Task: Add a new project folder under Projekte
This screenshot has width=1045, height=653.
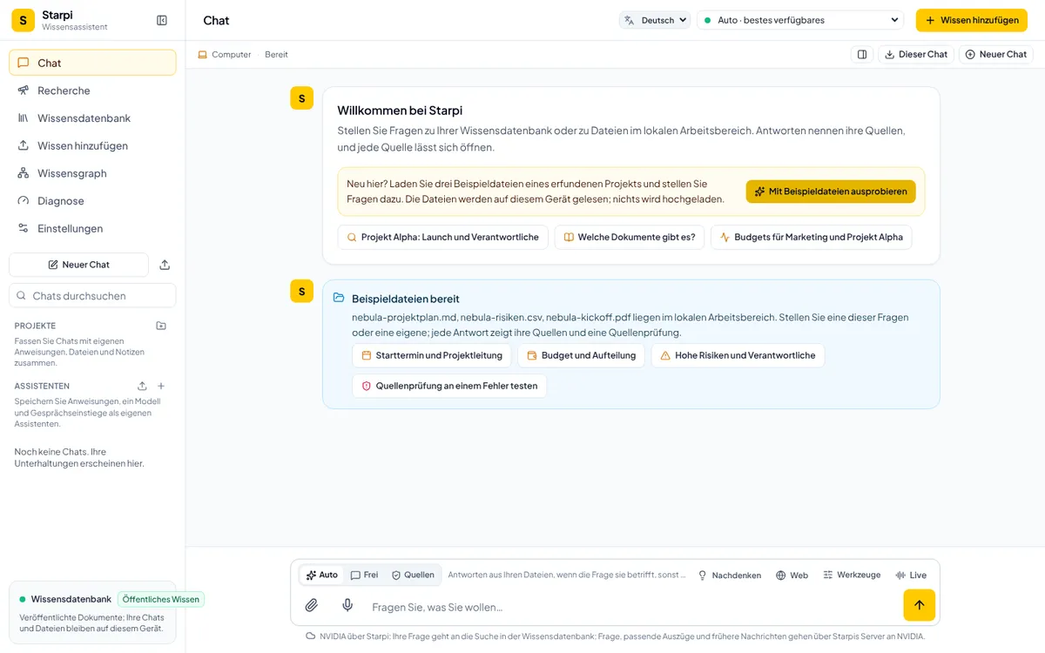Action: point(161,326)
